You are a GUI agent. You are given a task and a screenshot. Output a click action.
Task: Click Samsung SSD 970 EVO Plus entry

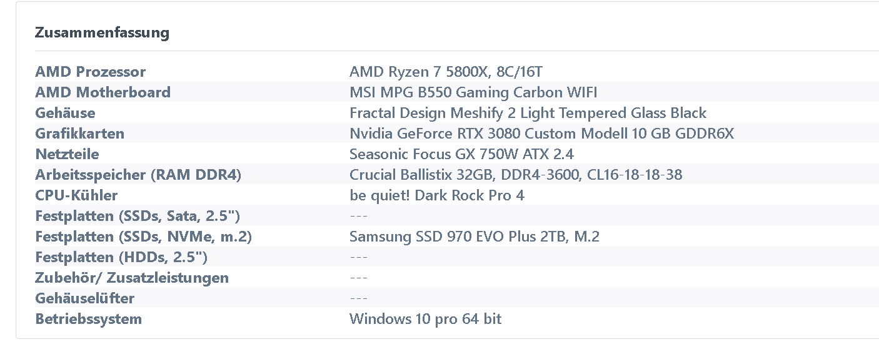pos(475,237)
